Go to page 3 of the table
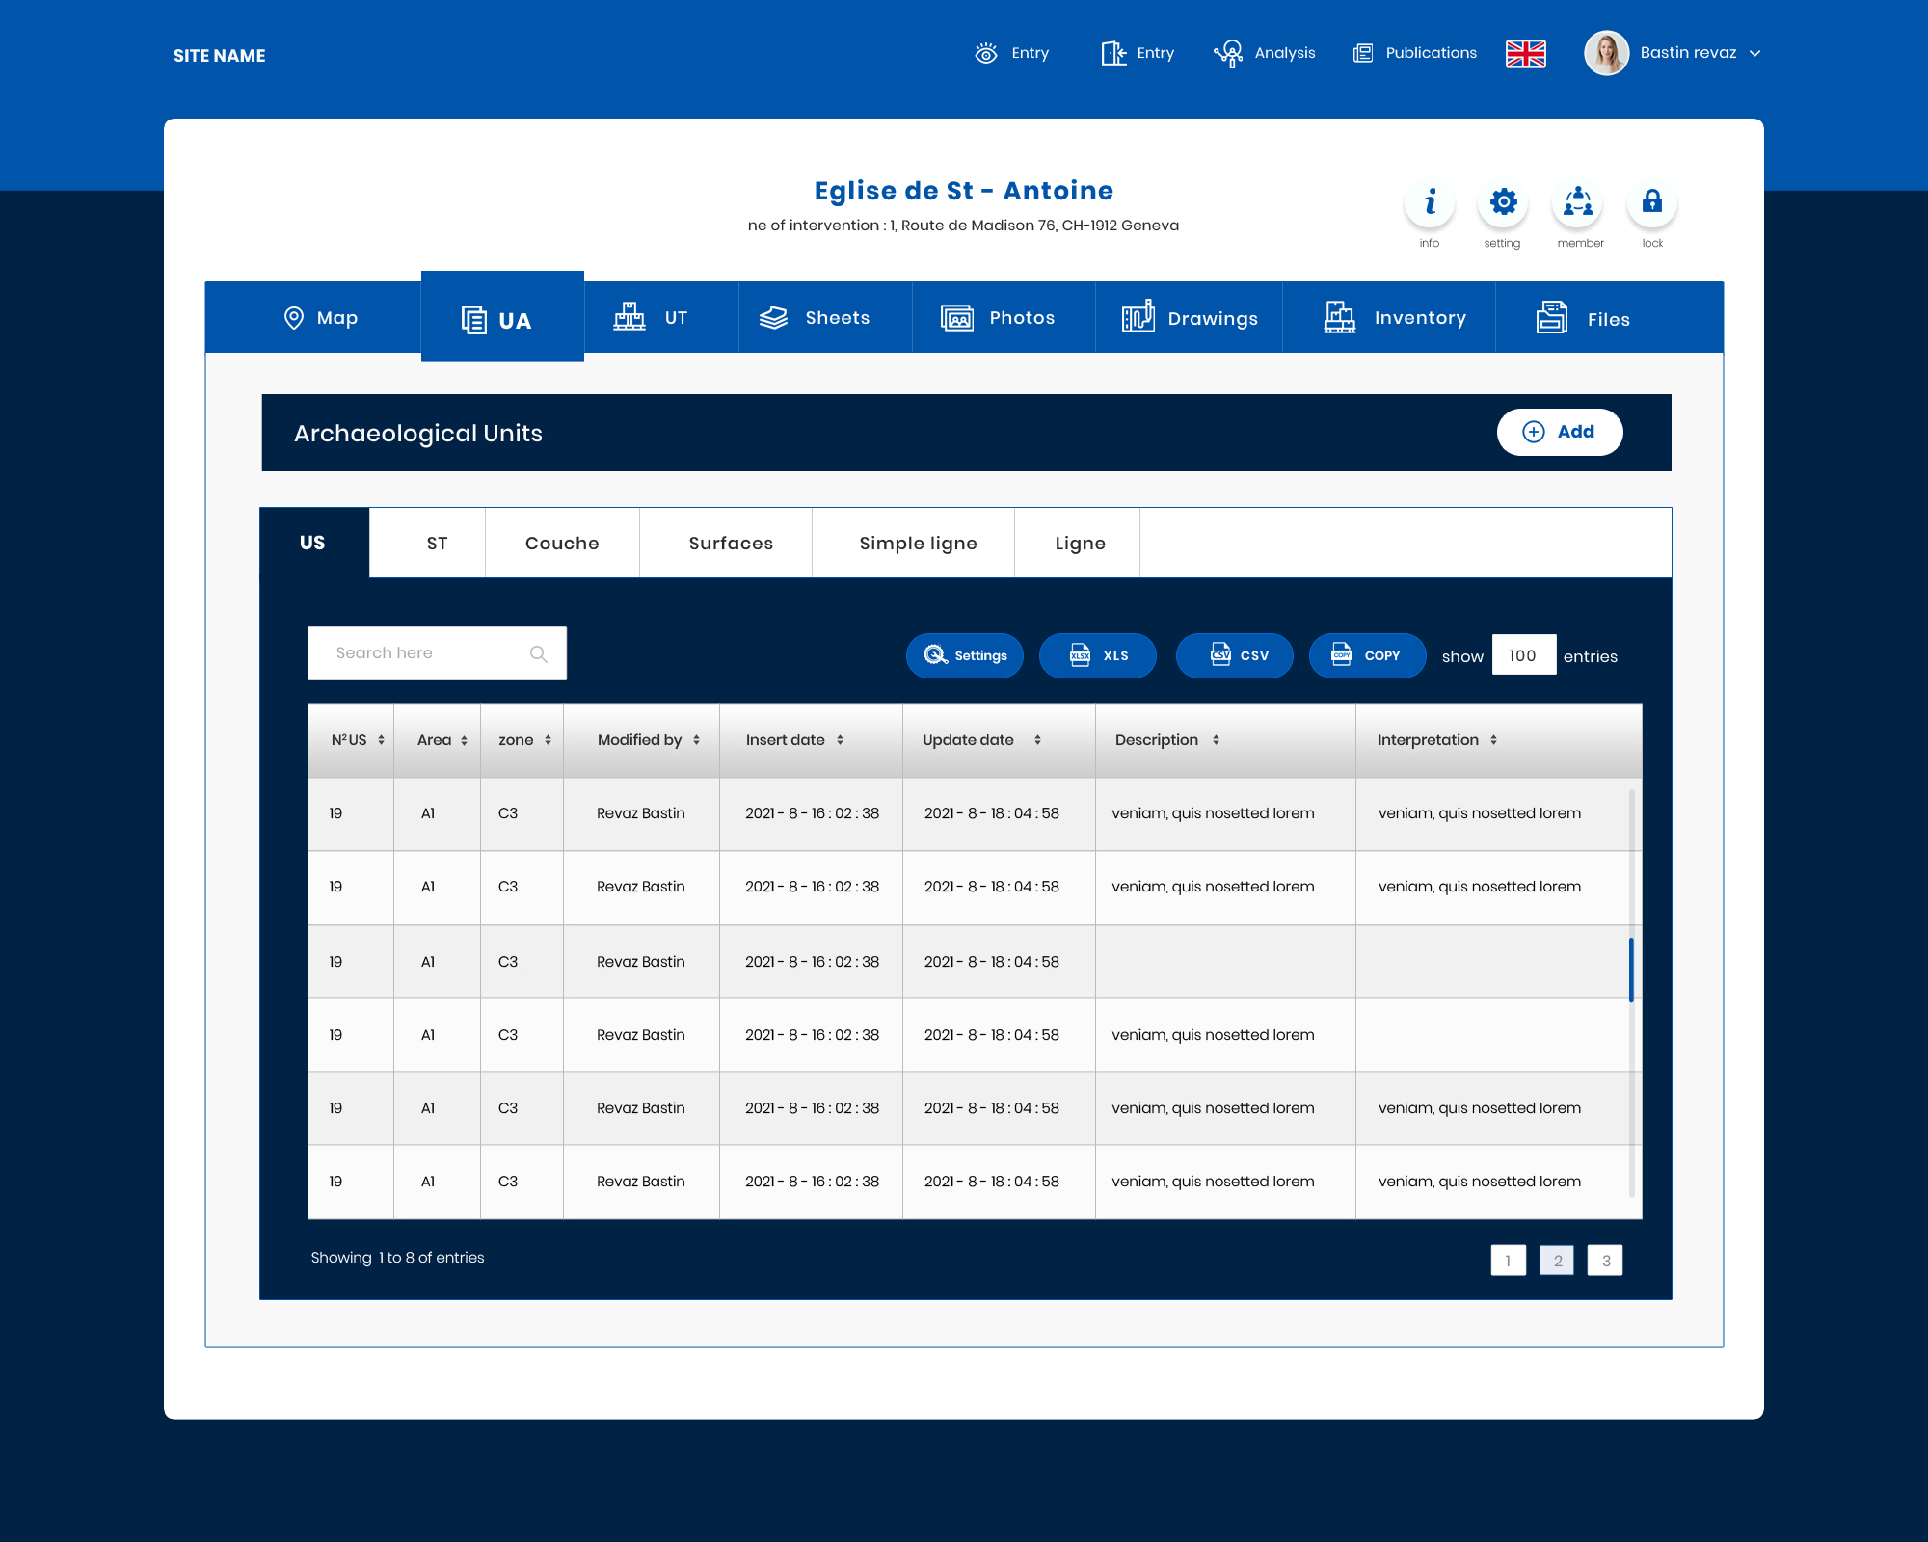The image size is (1928, 1542). pyautogui.click(x=1604, y=1260)
